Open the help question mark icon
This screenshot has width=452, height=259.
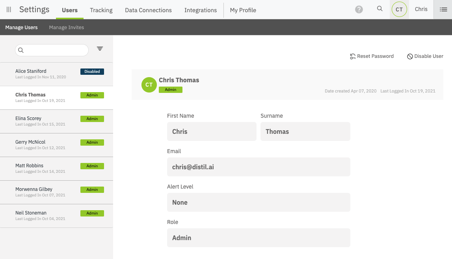[x=359, y=9]
